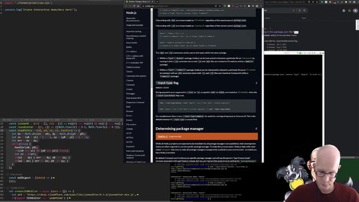
Task: Place cursor on the console.log line in editor
Action: 41,10
